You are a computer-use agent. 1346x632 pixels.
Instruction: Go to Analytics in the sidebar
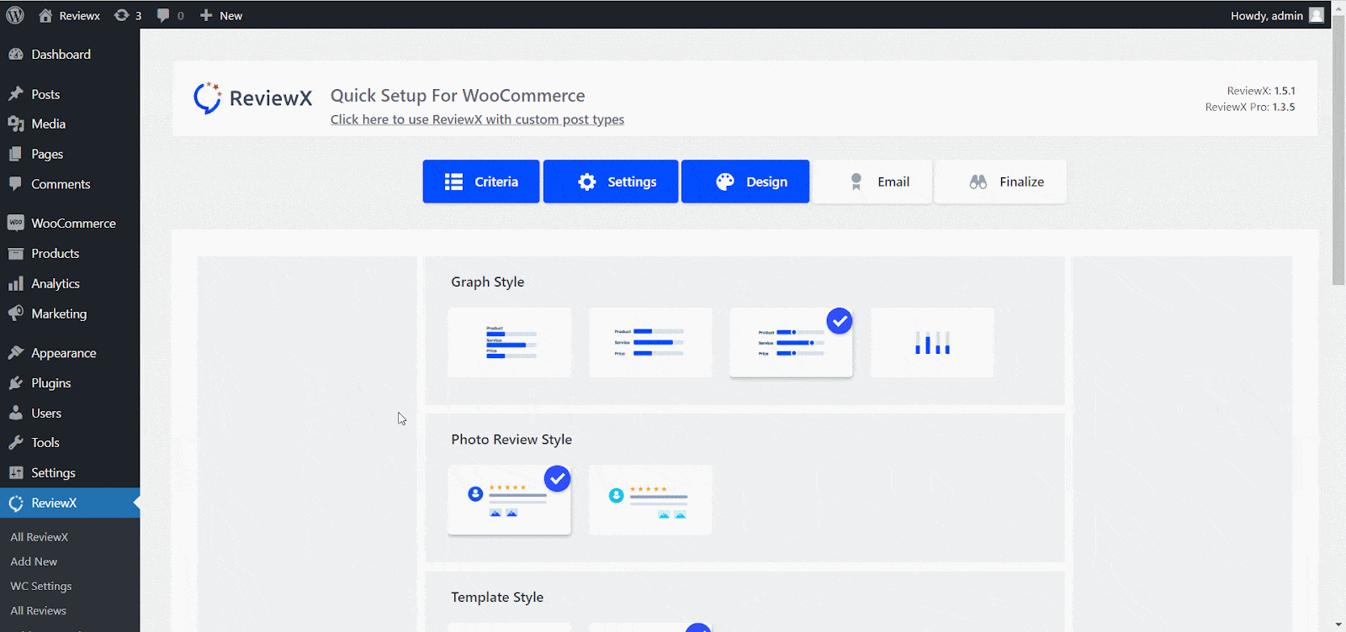point(55,284)
